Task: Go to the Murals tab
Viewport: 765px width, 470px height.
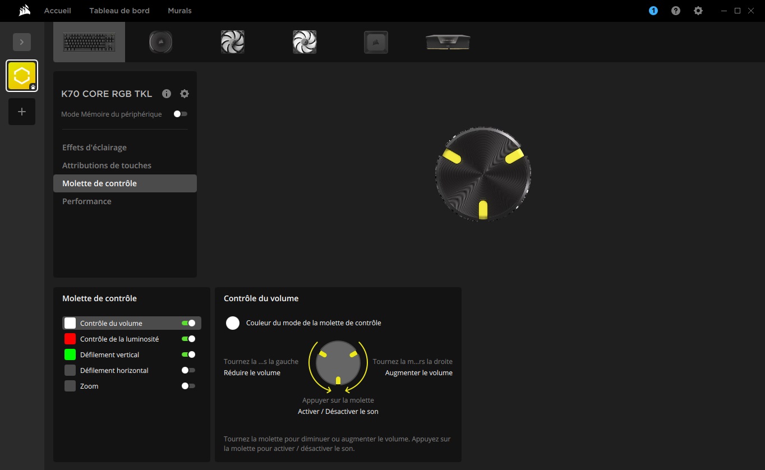Action: click(x=179, y=11)
